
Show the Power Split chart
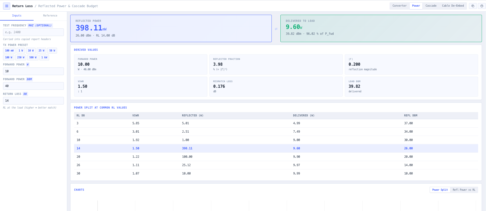click(440, 190)
